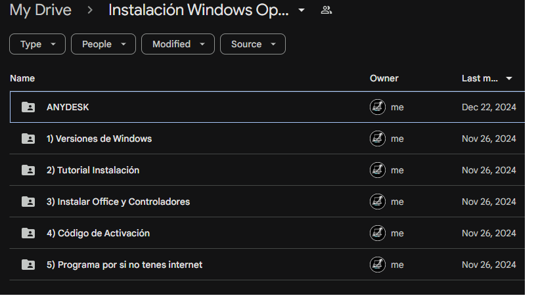Expand the Modified filter dropdown

click(178, 44)
